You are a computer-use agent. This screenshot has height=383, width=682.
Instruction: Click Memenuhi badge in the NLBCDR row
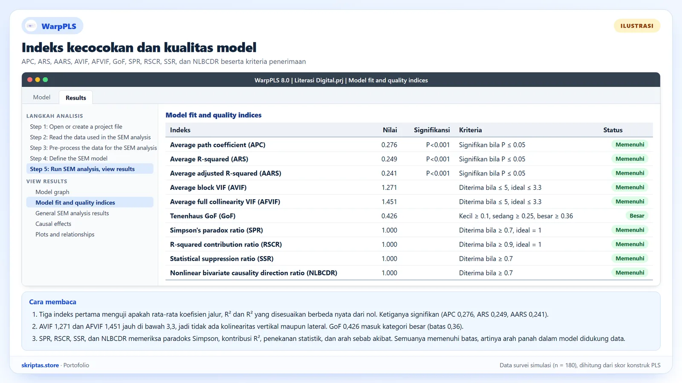click(x=630, y=273)
